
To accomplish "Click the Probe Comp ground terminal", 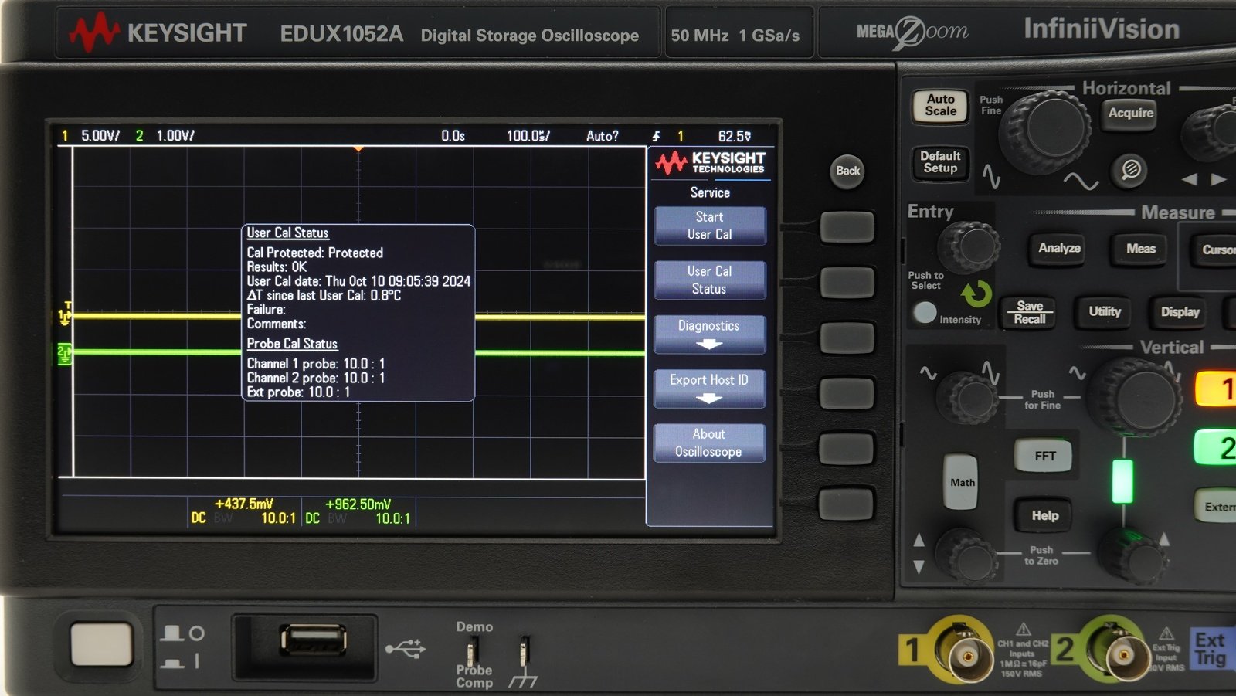I will pyautogui.click(x=525, y=653).
